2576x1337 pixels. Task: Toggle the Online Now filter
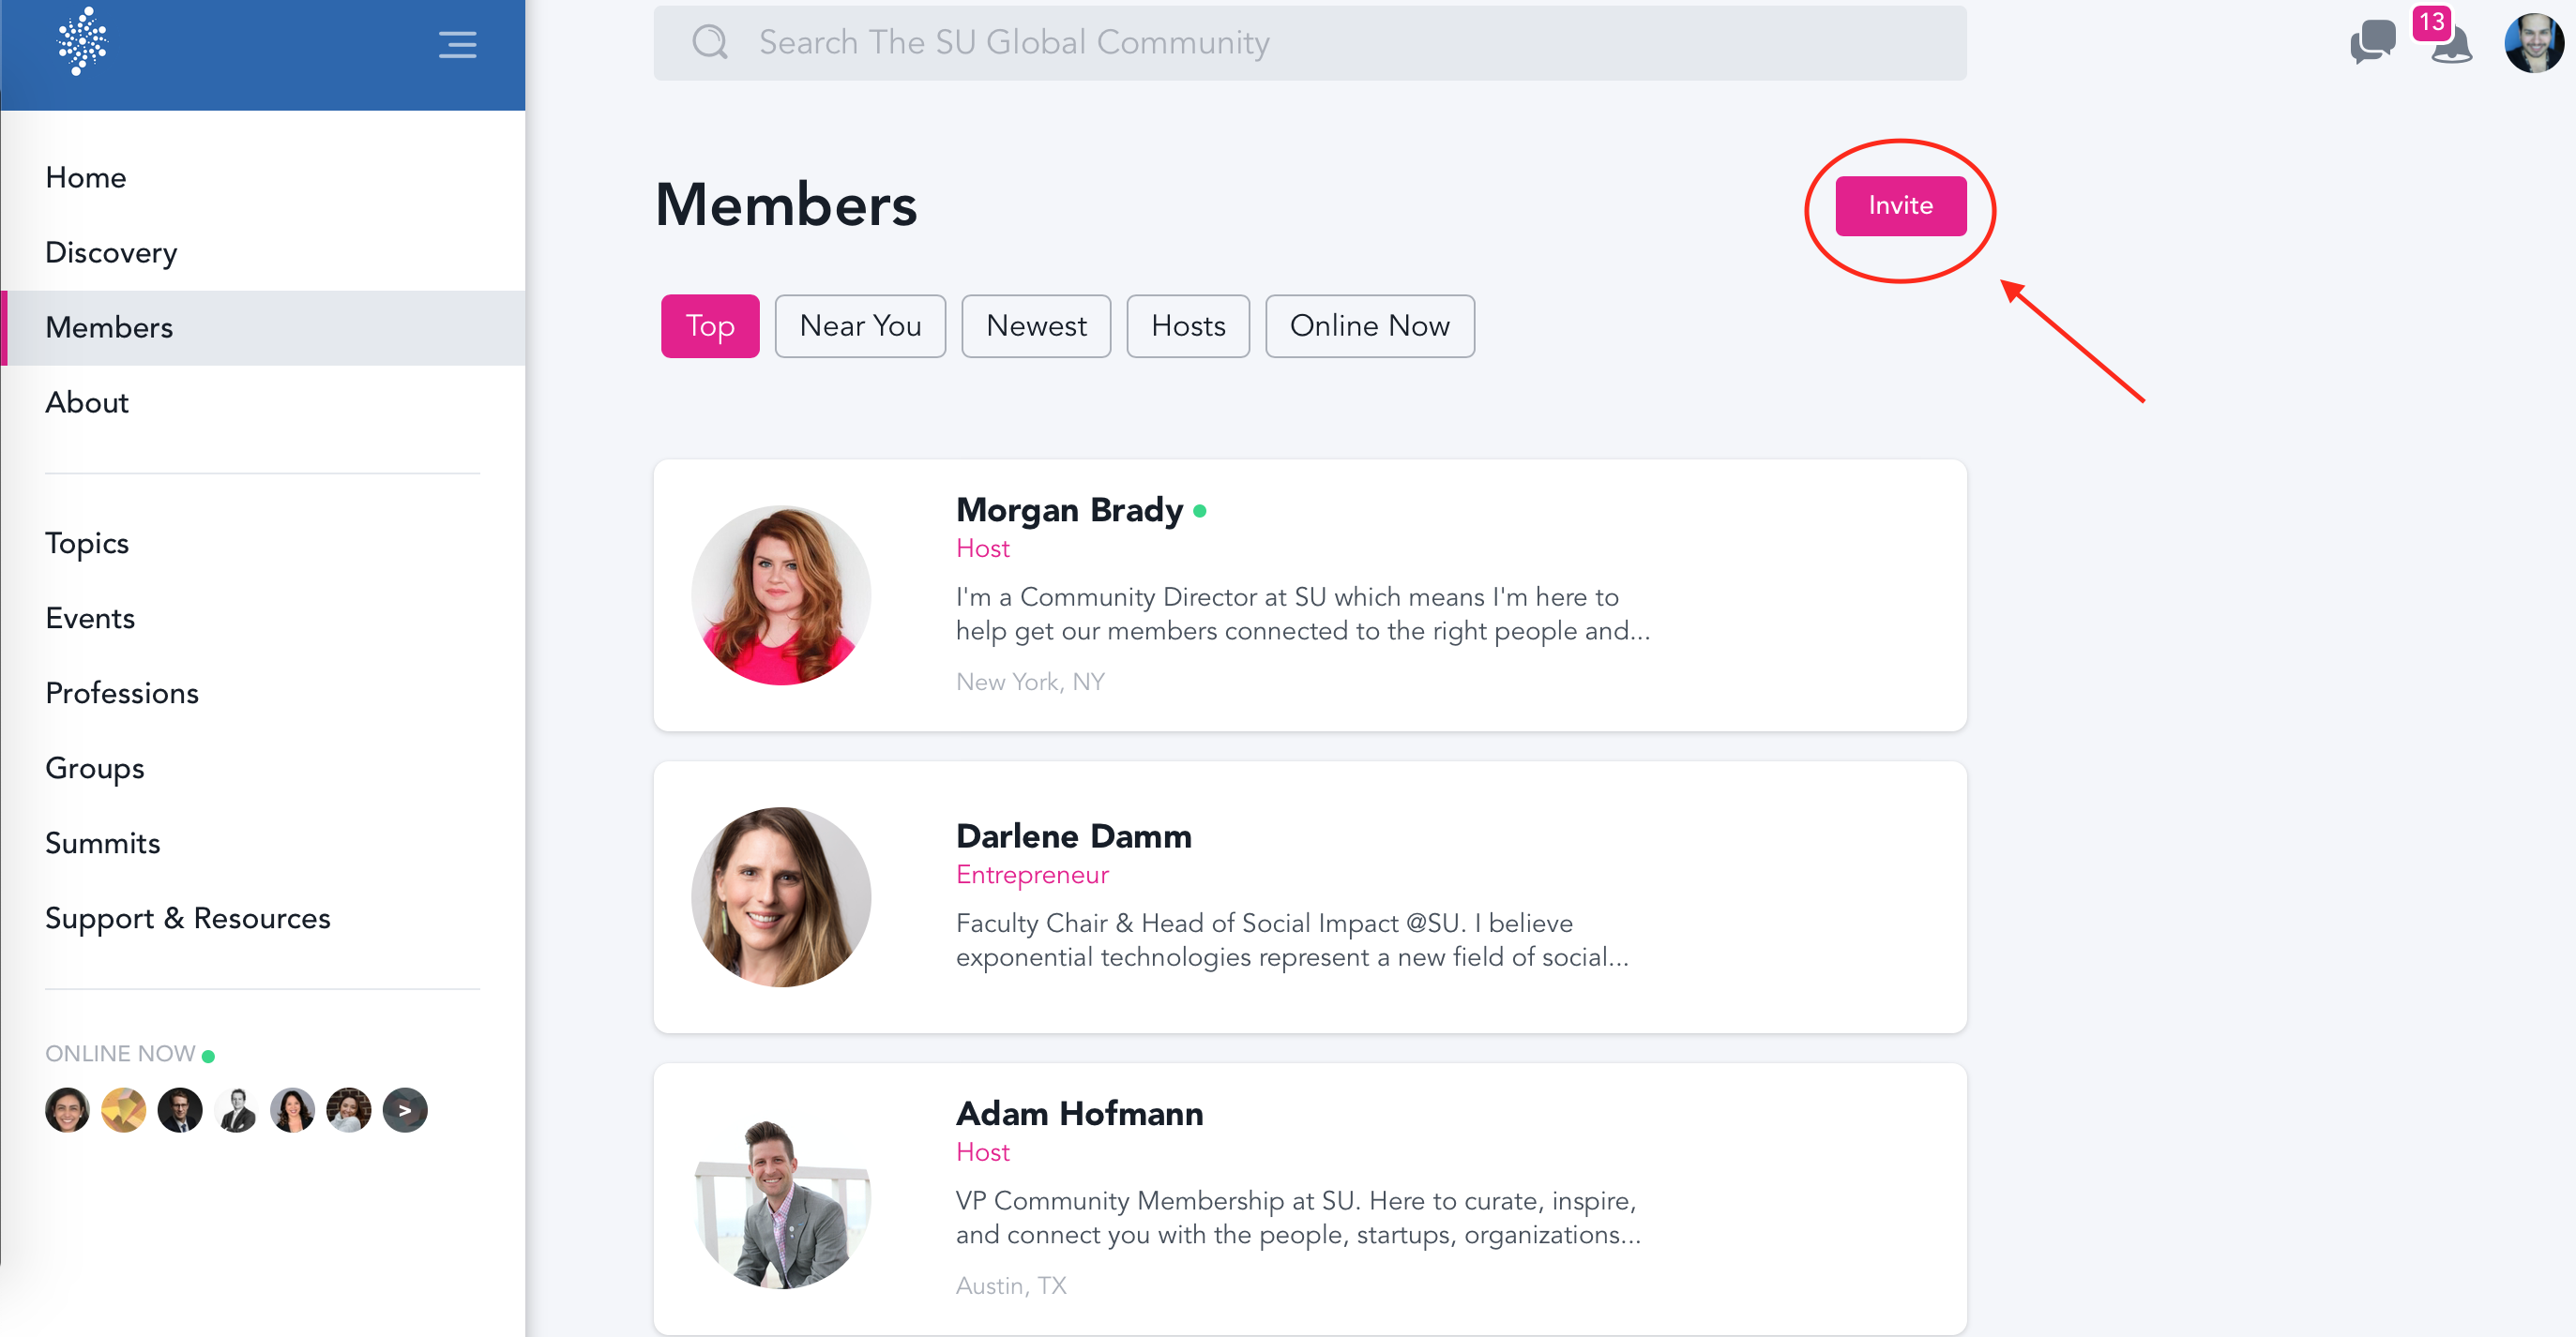point(1369,325)
